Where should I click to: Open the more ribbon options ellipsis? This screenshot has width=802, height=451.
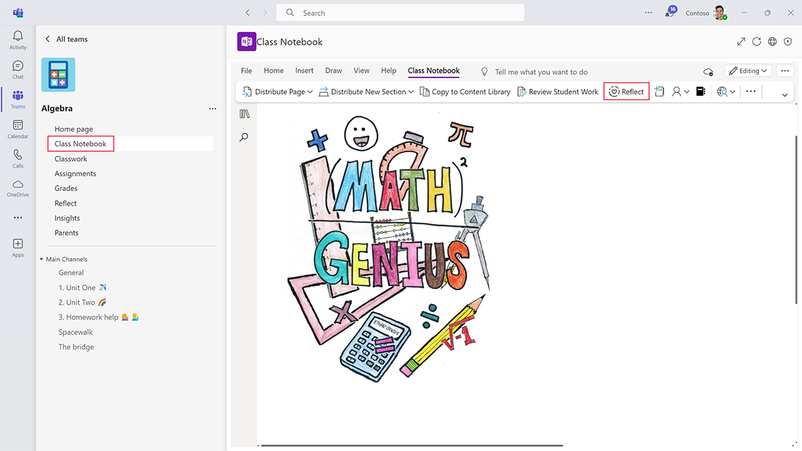click(750, 92)
